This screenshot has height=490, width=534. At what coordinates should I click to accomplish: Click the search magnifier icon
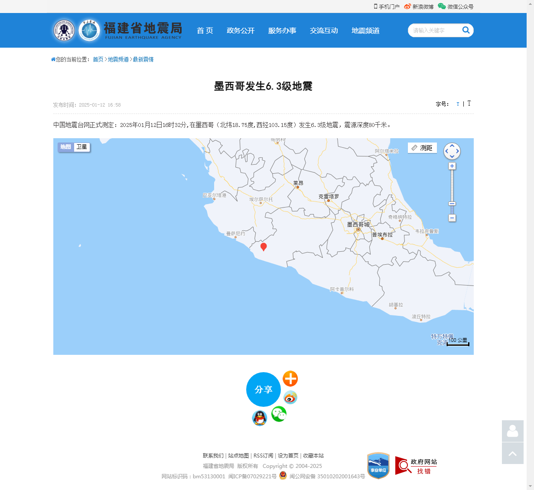[466, 30]
